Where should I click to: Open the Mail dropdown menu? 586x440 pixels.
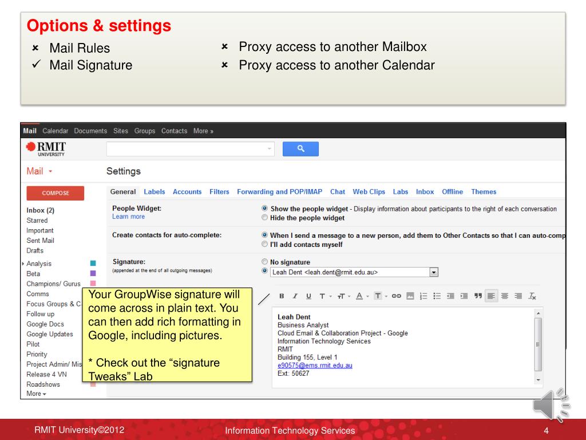click(39, 171)
